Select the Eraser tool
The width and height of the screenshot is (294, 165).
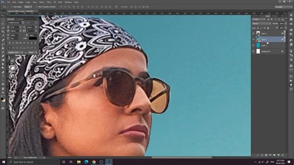3,56
